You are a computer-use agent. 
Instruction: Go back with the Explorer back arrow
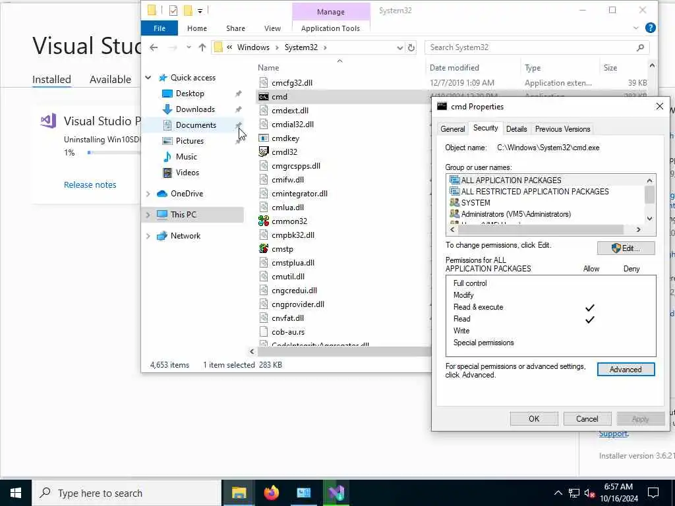click(154, 47)
